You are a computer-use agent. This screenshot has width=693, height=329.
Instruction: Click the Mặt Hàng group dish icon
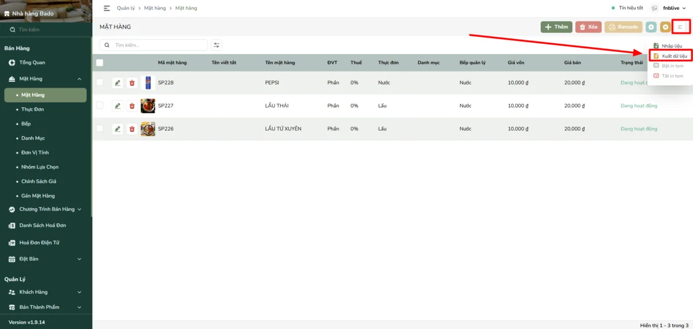pyautogui.click(x=13, y=78)
